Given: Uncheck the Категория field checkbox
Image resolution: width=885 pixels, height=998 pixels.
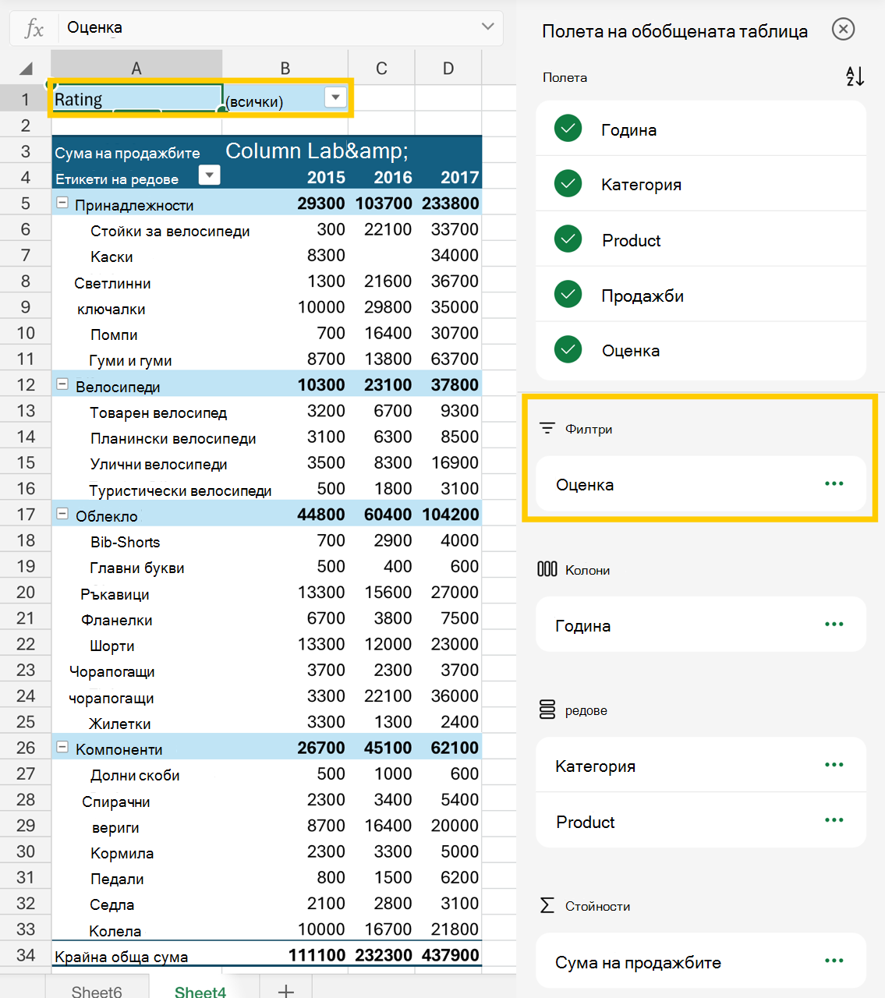Looking at the screenshot, I should (x=568, y=184).
